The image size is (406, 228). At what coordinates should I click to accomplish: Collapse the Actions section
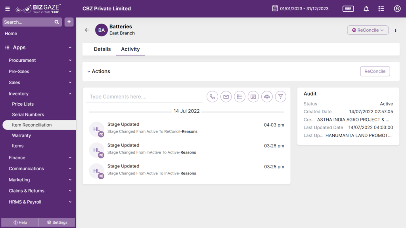(x=89, y=72)
